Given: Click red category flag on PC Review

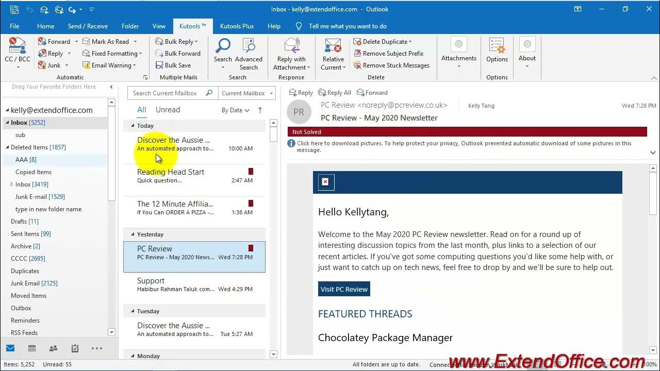Looking at the screenshot, I should pyautogui.click(x=251, y=248).
